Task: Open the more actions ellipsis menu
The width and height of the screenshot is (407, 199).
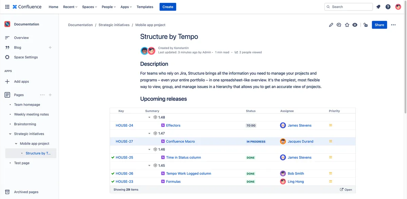Action: (x=393, y=25)
